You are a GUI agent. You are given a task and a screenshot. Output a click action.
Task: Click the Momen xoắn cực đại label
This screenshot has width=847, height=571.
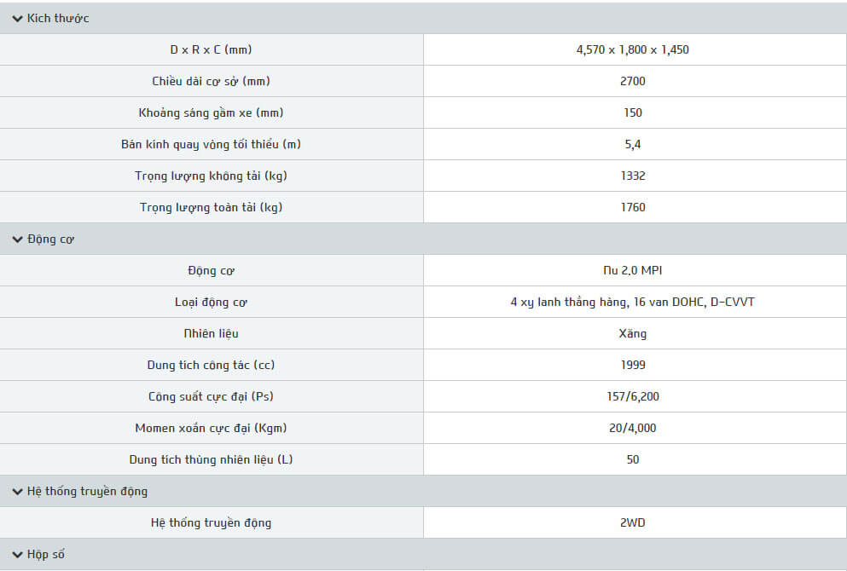tap(211, 428)
